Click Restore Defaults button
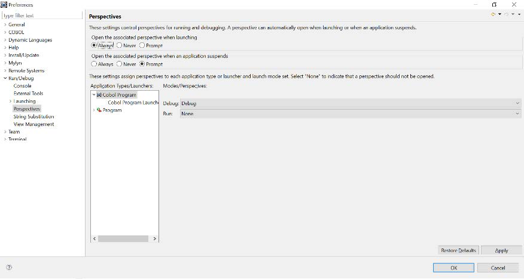 click(458, 250)
